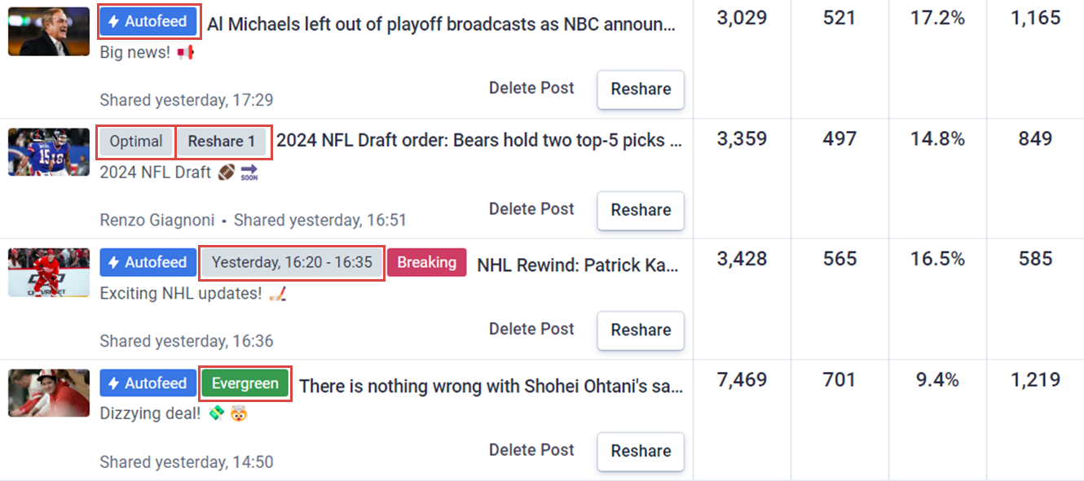Select the NHL Rewind hockey thumbnail
Viewport: 1084px width, 481px height.
(49, 272)
